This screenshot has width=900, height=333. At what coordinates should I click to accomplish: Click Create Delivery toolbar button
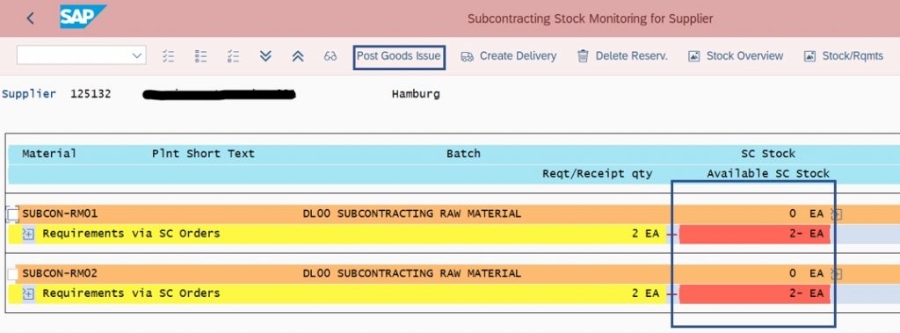[x=509, y=56]
